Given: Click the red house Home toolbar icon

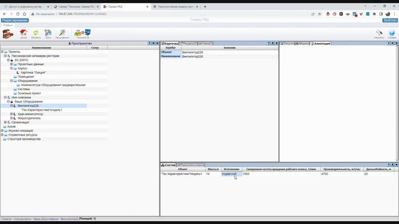Looking at the screenshot, I should pos(24,34).
